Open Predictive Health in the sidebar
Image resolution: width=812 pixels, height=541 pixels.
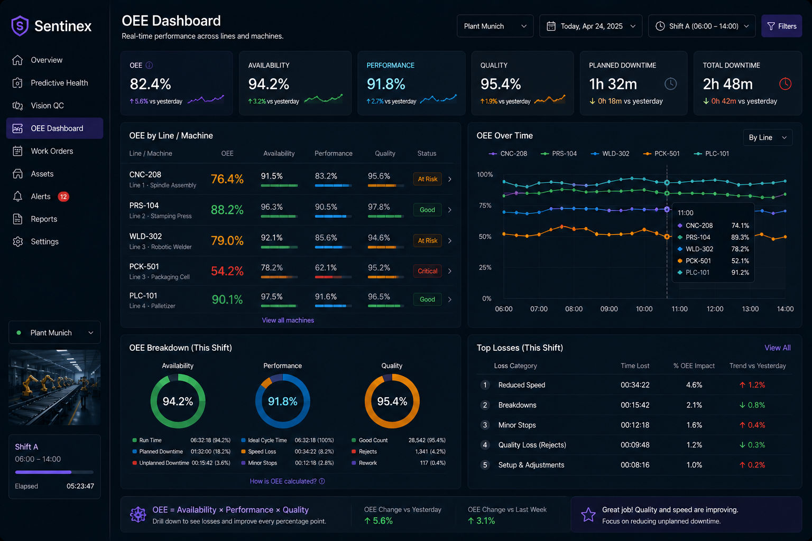point(54,83)
